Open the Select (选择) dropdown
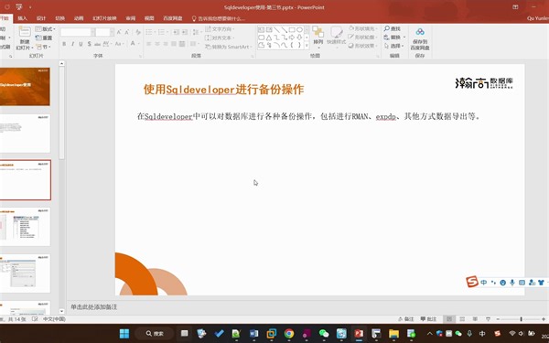 (393, 46)
